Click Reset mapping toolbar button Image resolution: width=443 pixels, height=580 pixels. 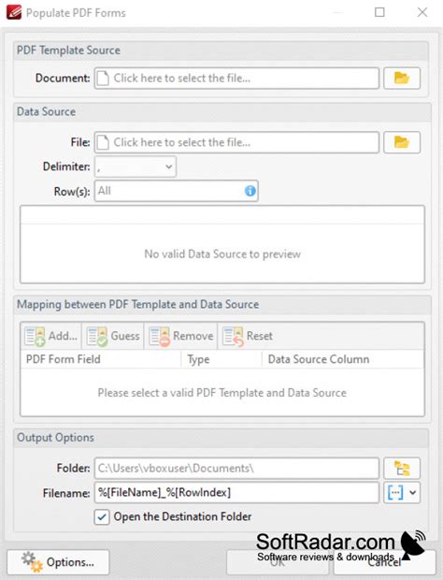click(248, 336)
